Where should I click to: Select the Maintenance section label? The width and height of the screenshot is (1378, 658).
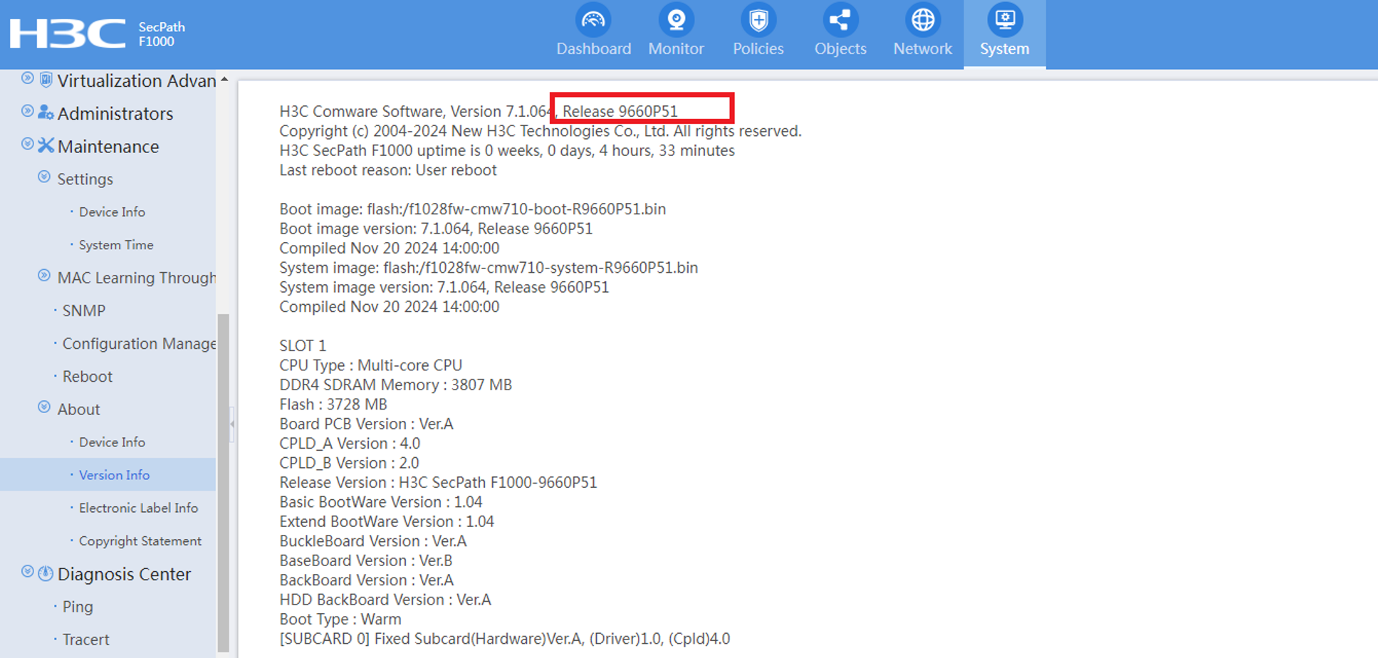pyautogui.click(x=108, y=147)
